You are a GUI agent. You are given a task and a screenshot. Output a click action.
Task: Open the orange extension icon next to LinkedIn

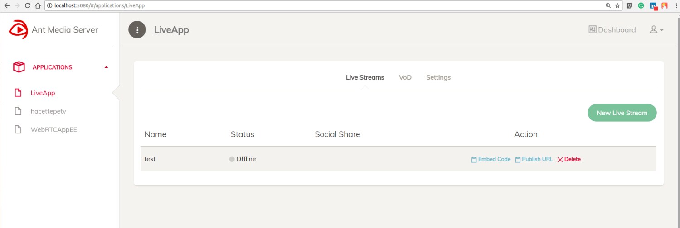coord(664,6)
